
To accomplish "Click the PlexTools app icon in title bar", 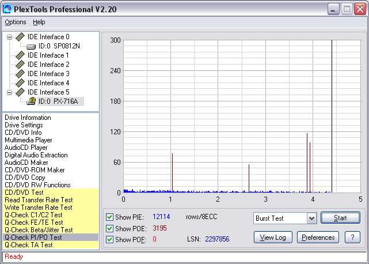I will (7, 9).
